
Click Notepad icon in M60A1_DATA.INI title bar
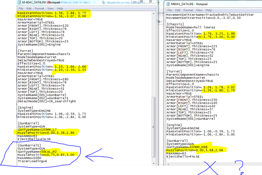168,4
